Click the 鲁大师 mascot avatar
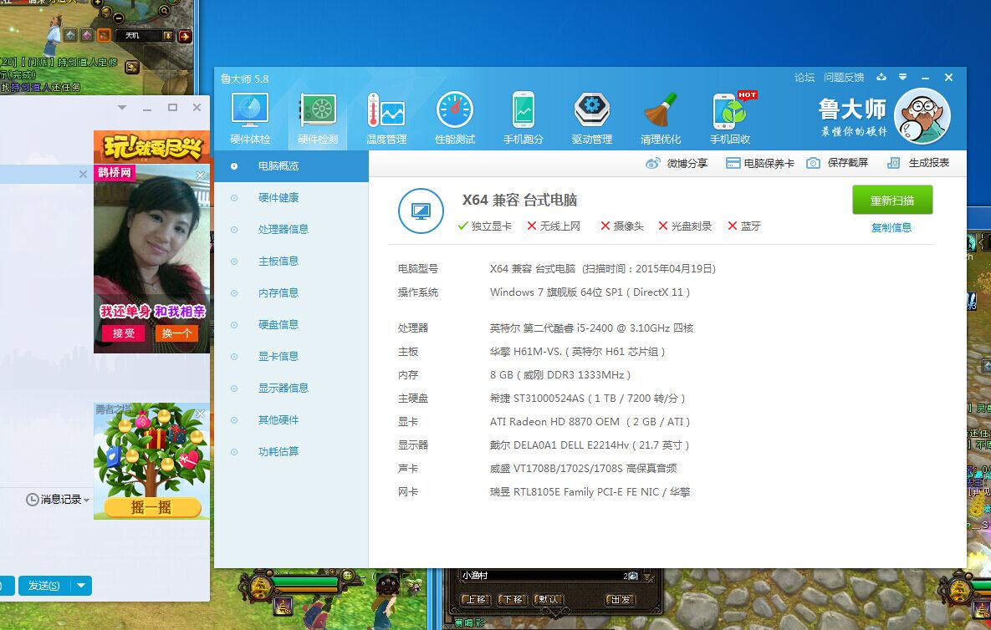 tap(922, 116)
